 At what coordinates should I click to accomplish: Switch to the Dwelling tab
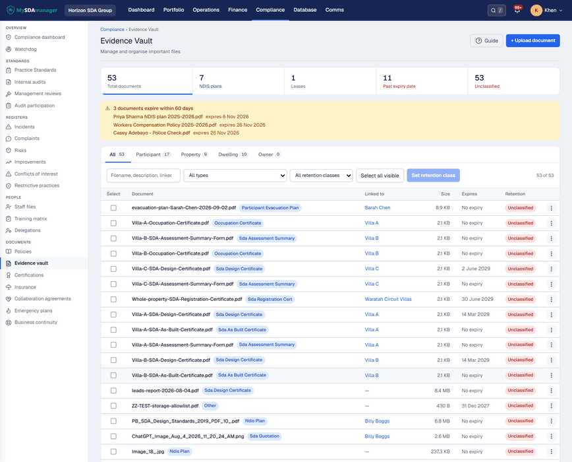click(x=233, y=154)
